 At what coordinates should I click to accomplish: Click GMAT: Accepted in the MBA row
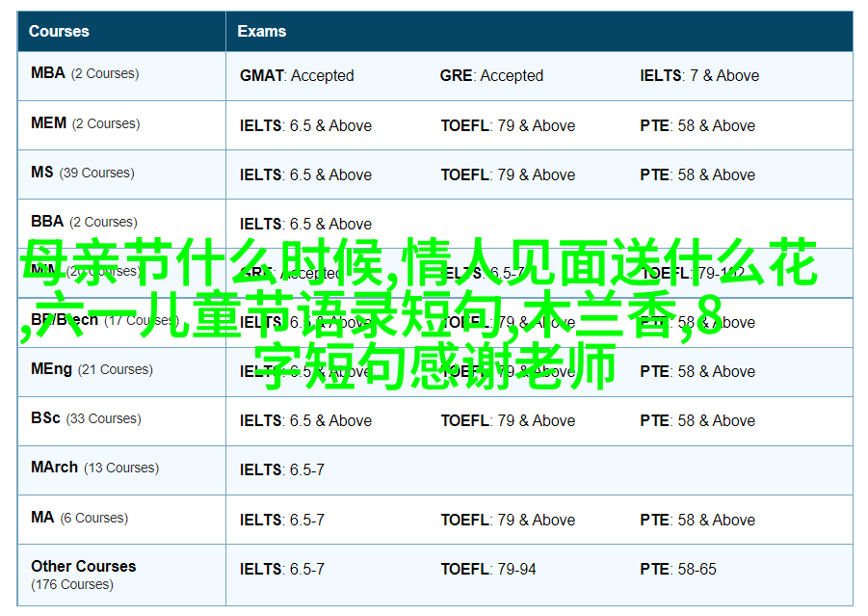tap(297, 75)
